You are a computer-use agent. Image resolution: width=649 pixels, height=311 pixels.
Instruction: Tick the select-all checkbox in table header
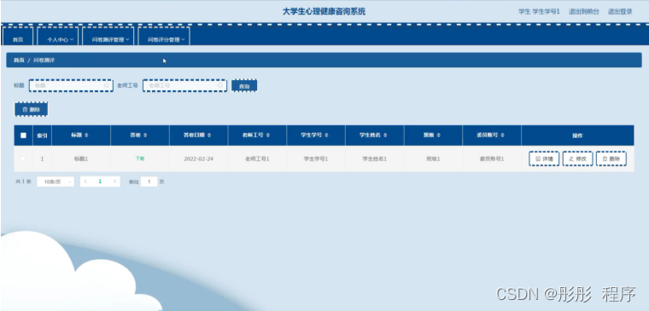(x=23, y=135)
